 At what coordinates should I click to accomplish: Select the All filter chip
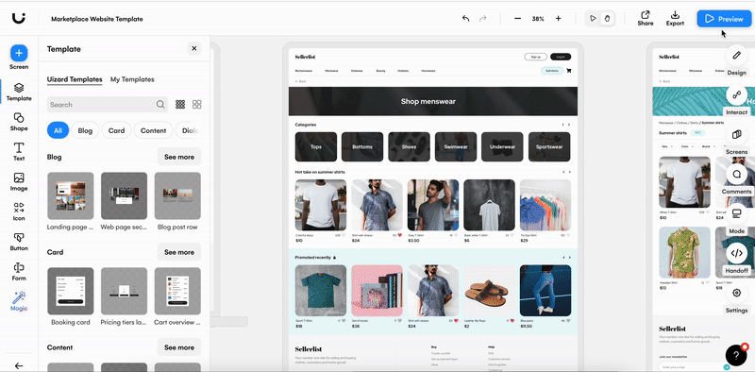click(x=58, y=130)
